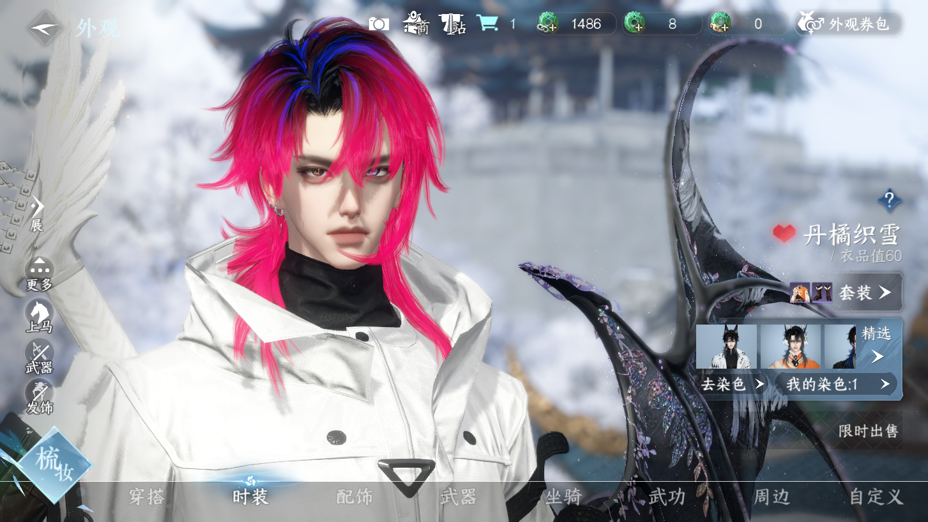Toggle 发饰 hair accessory visibility

39,397
